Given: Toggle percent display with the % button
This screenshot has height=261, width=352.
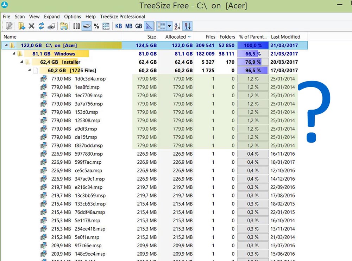Looking at the screenshot, I should (96, 26).
